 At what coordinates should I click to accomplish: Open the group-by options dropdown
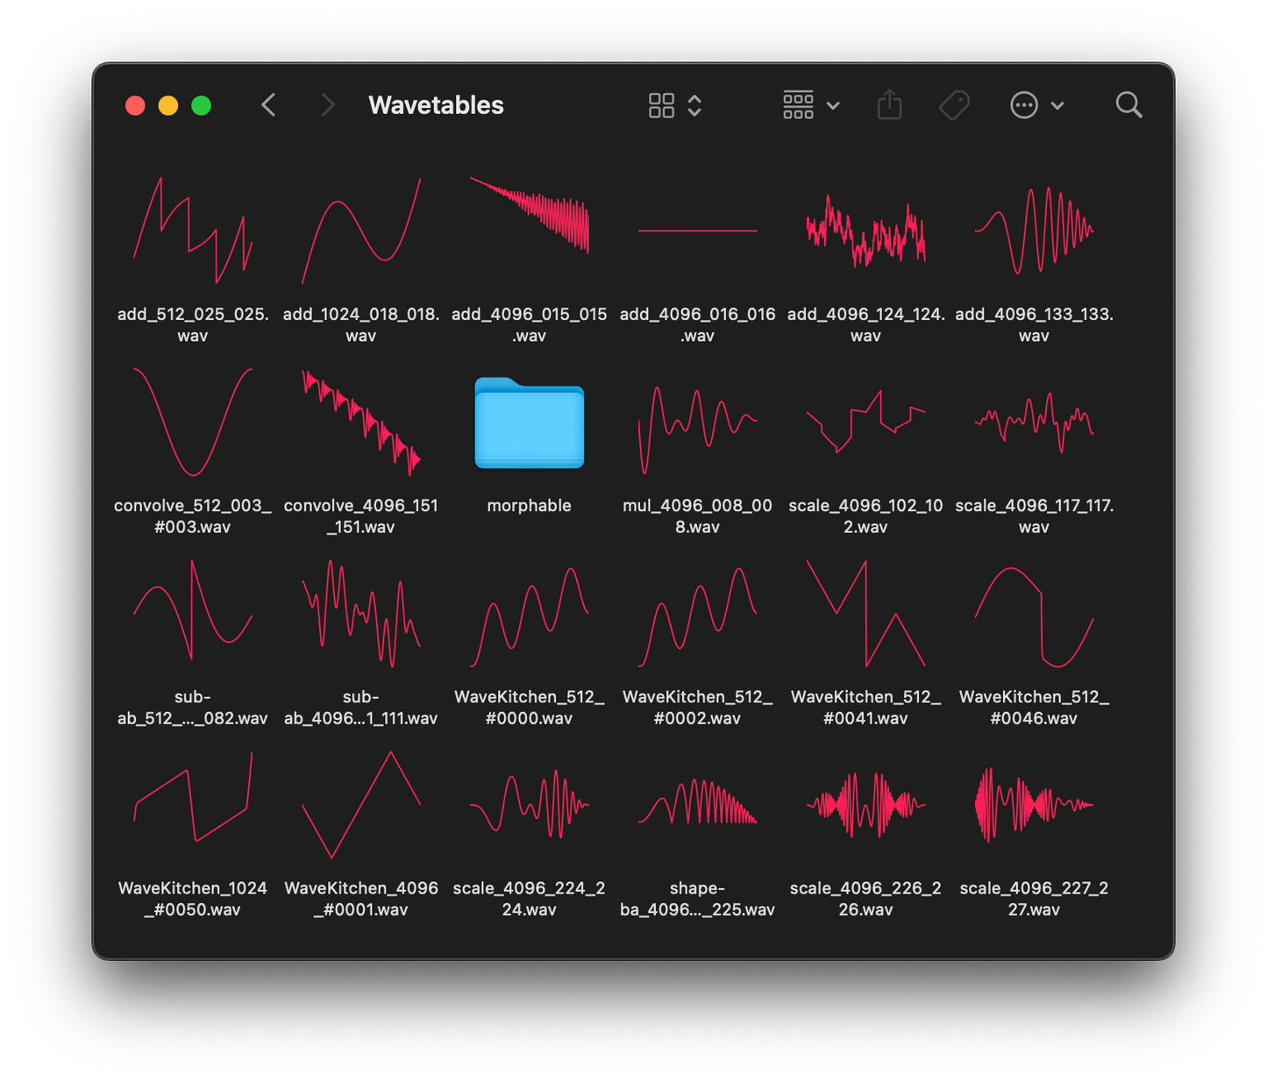[809, 105]
